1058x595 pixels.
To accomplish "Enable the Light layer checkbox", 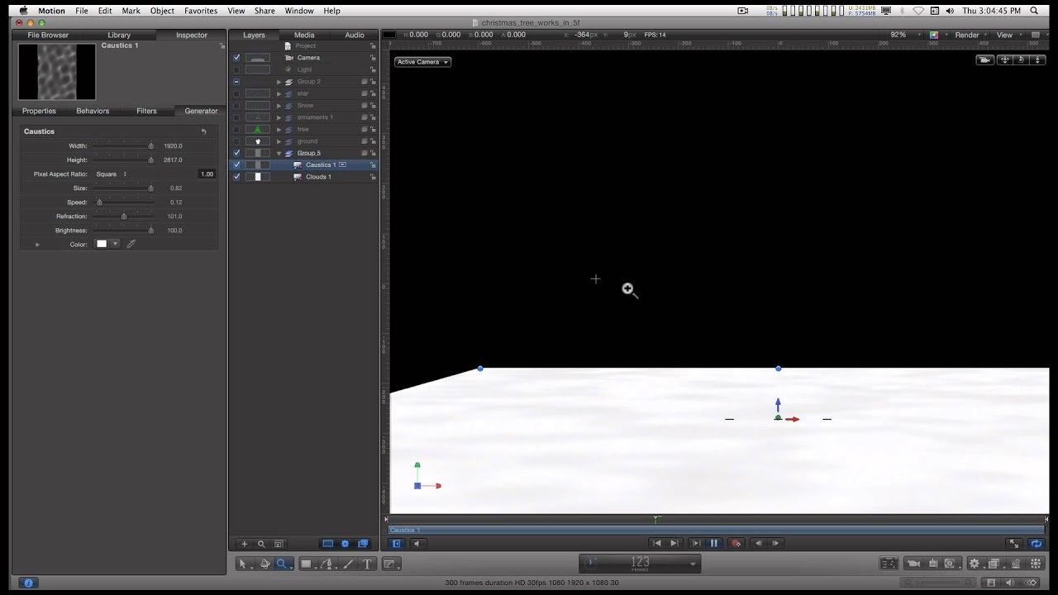I will click(237, 69).
